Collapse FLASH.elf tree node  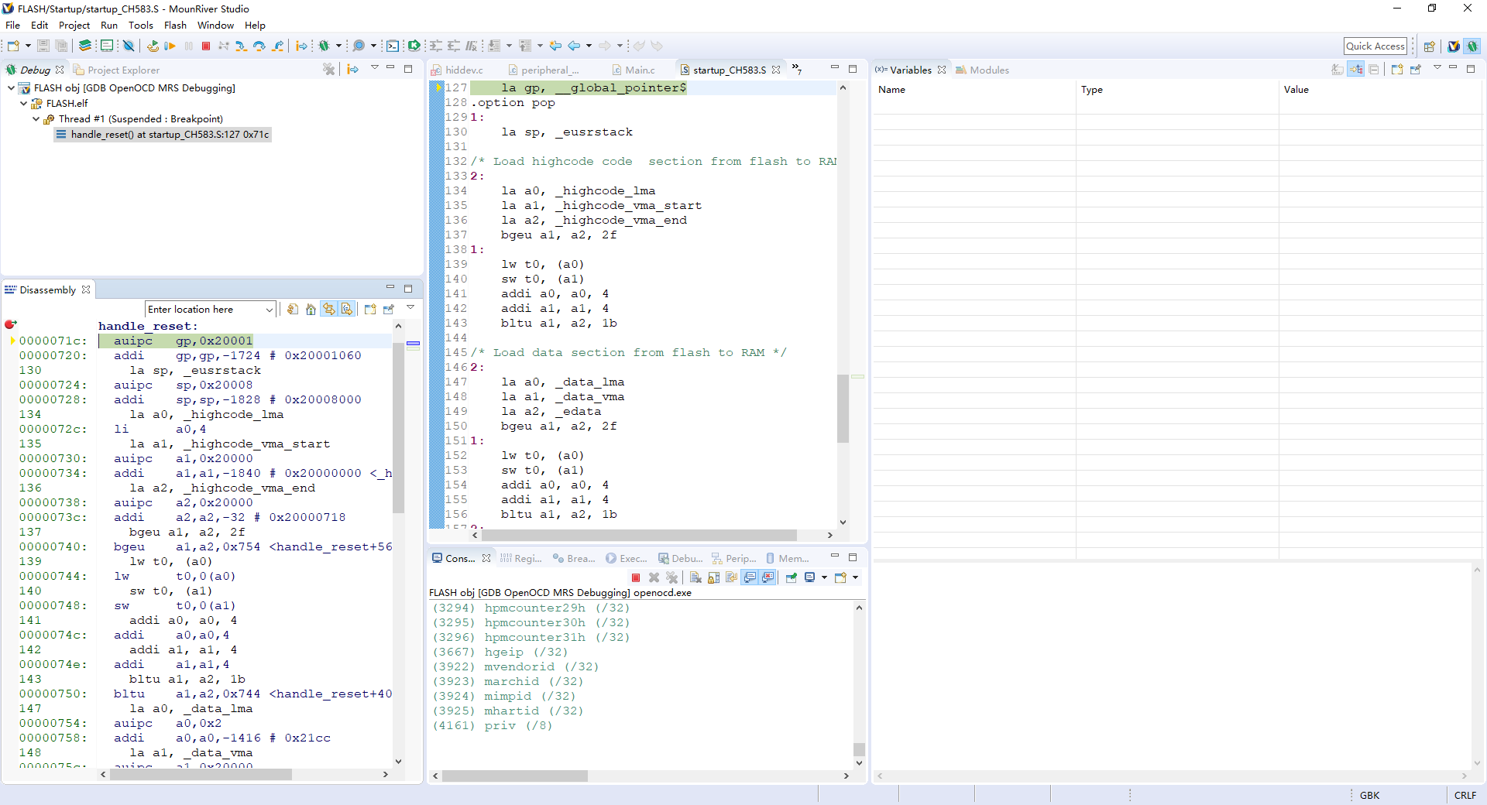click(23, 103)
